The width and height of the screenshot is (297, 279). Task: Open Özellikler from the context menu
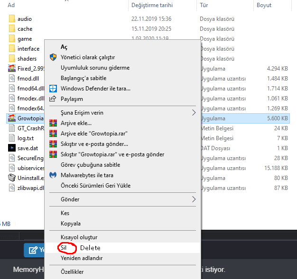[x=123, y=271]
